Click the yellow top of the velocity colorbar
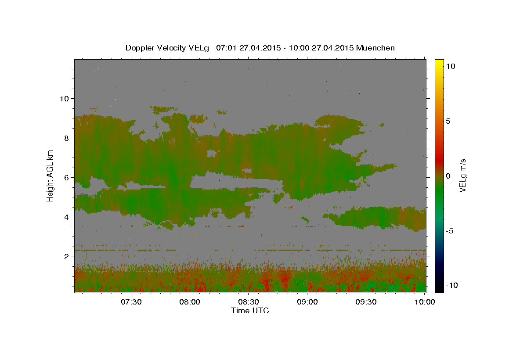The height and width of the screenshot is (351, 527). [x=439, y=64]
